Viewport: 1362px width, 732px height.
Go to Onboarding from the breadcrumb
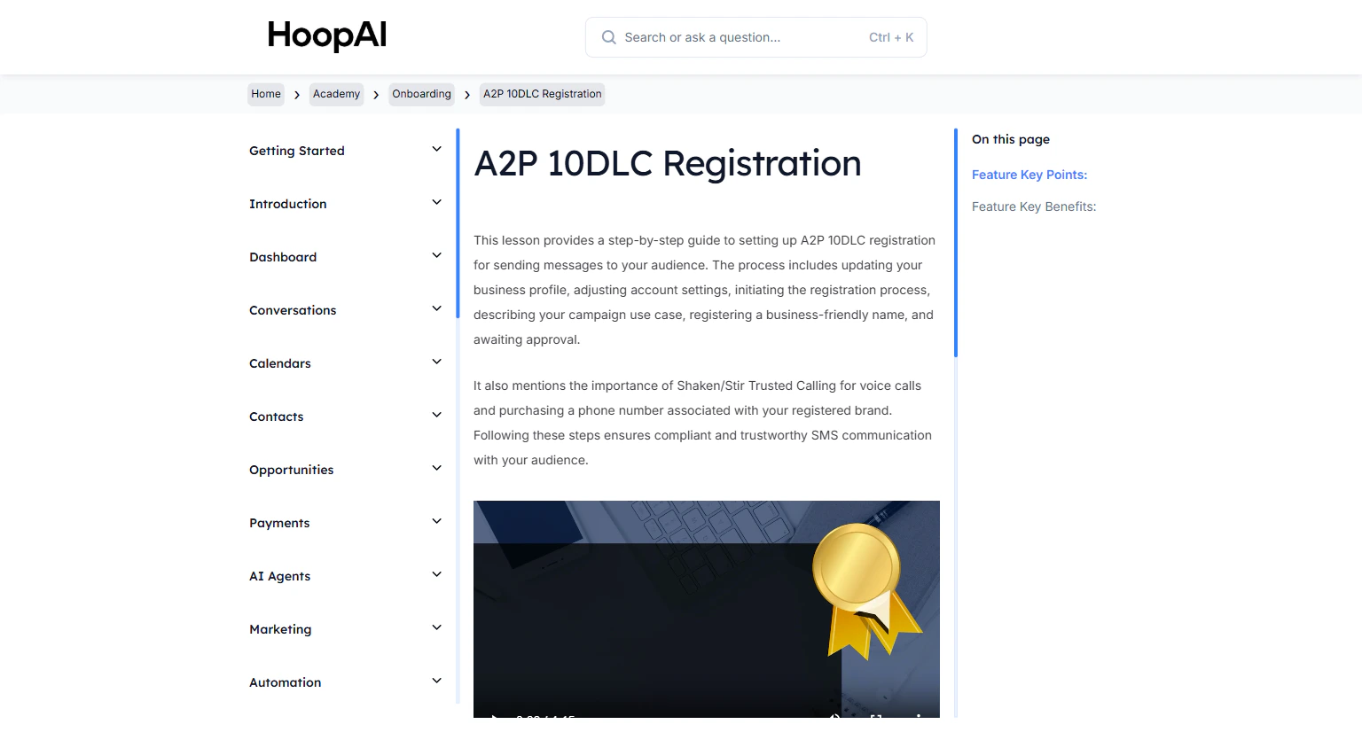(x=421, y=94)
